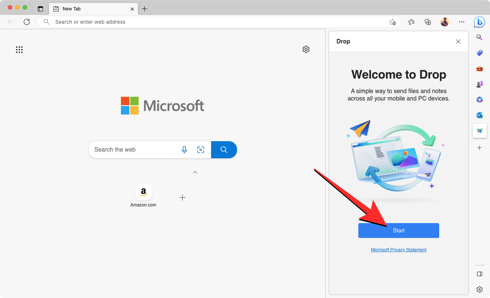This screenshot has height=298, width=490.
Task: Collapse the quick links chevron
Action: coord(195,172)
